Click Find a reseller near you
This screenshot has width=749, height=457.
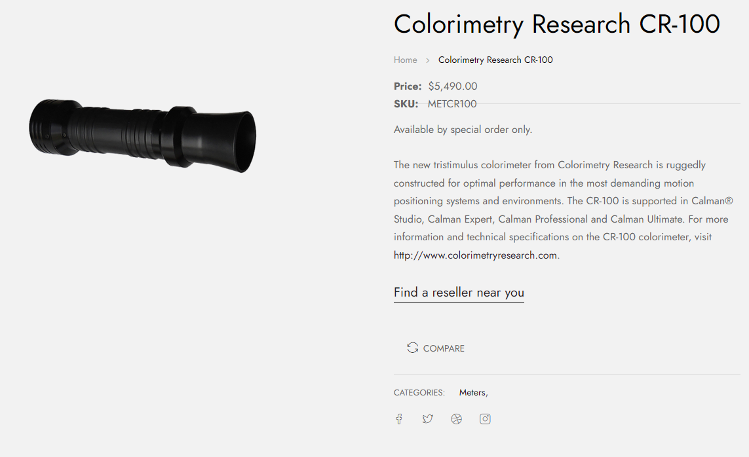[x=459, y=292]
